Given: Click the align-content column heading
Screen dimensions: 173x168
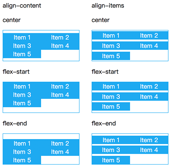Looking at the screenshot, I should click(x=22, y=6).
